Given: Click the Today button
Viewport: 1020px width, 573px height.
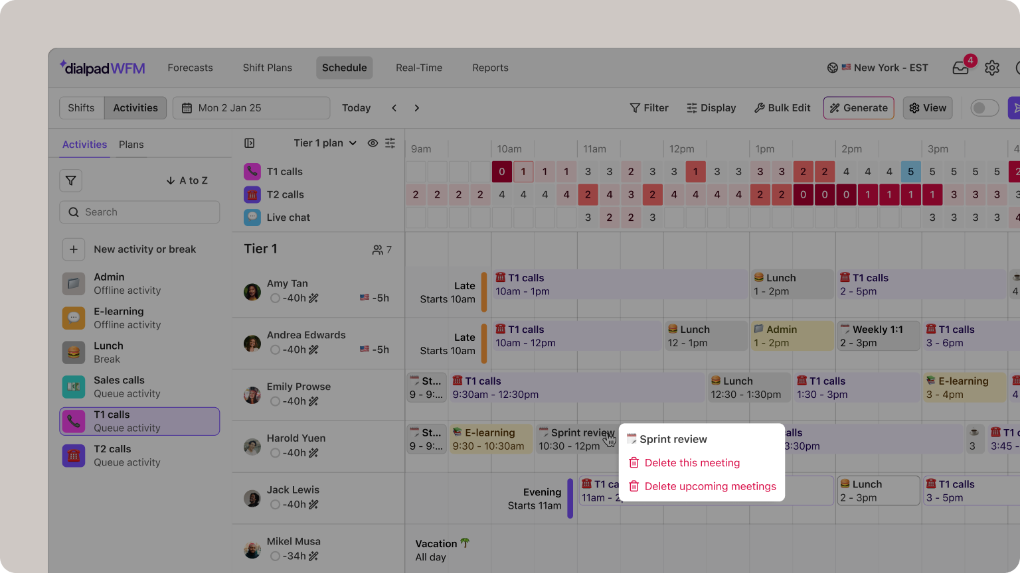Looking at the screenshot, I should [357, 108].
